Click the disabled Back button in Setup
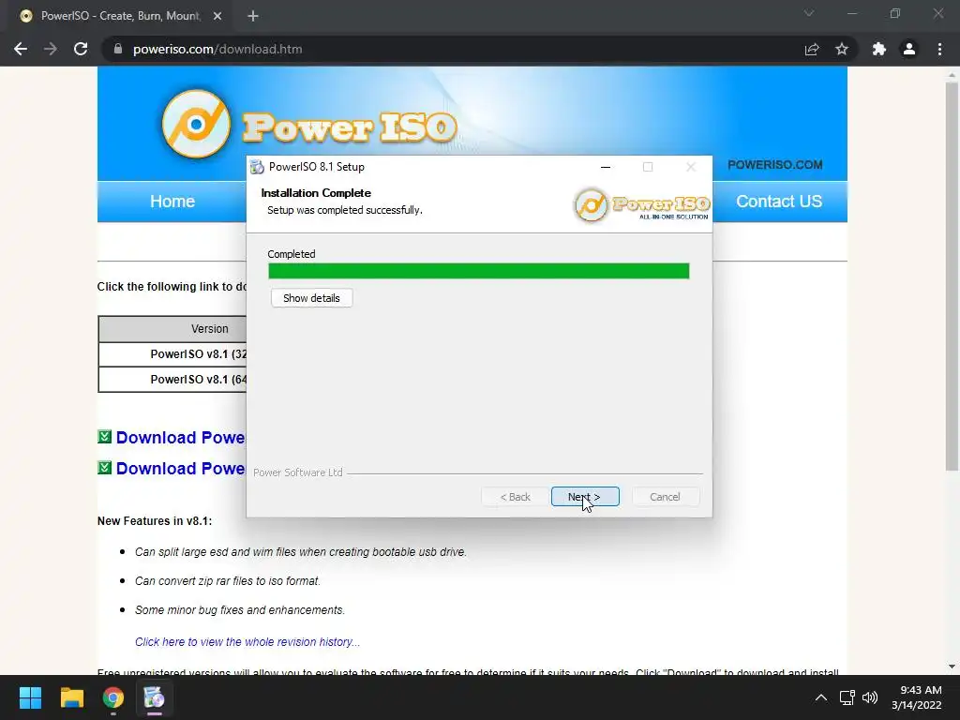The width and height of the screenshot is (960, 720). point(515,497)
